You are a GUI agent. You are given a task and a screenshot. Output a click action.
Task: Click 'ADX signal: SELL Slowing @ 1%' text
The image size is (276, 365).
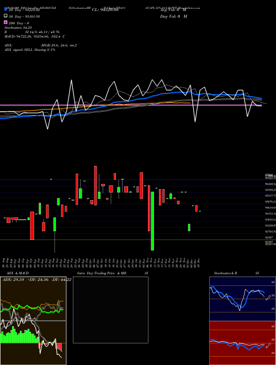[30, 50]
